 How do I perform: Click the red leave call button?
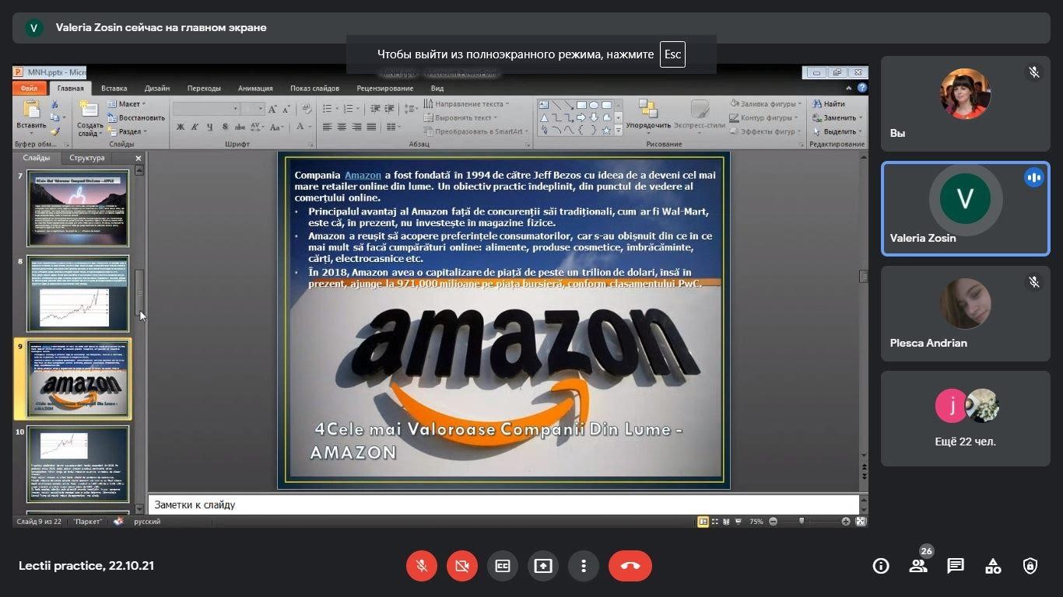(x=630, y=566)
